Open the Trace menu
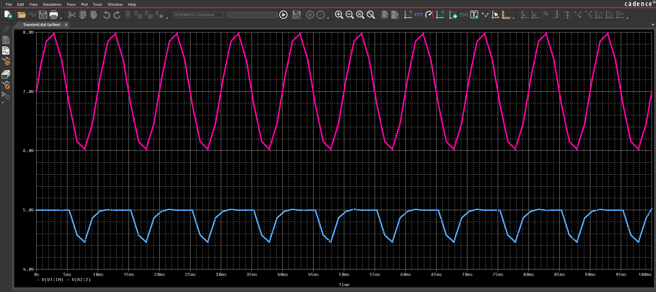 [x=71, y=4]
